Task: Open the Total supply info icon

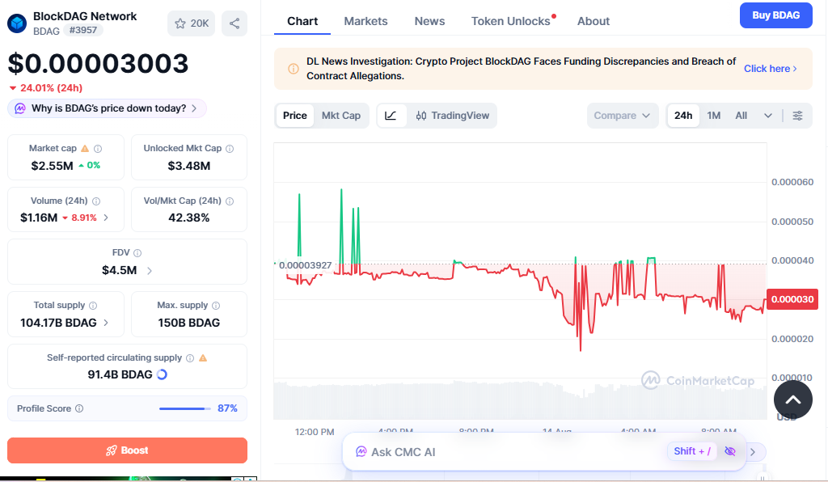Action: tap(93, 305)
